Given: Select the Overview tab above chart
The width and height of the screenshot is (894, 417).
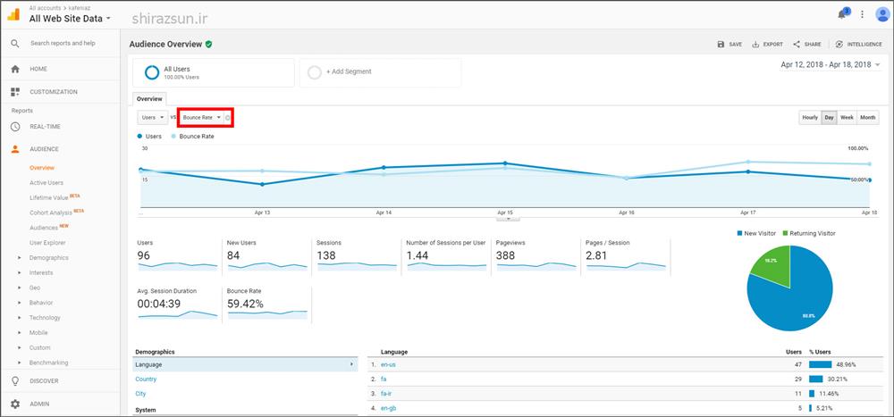Looking at the screenshot, I should pos(149,99).
